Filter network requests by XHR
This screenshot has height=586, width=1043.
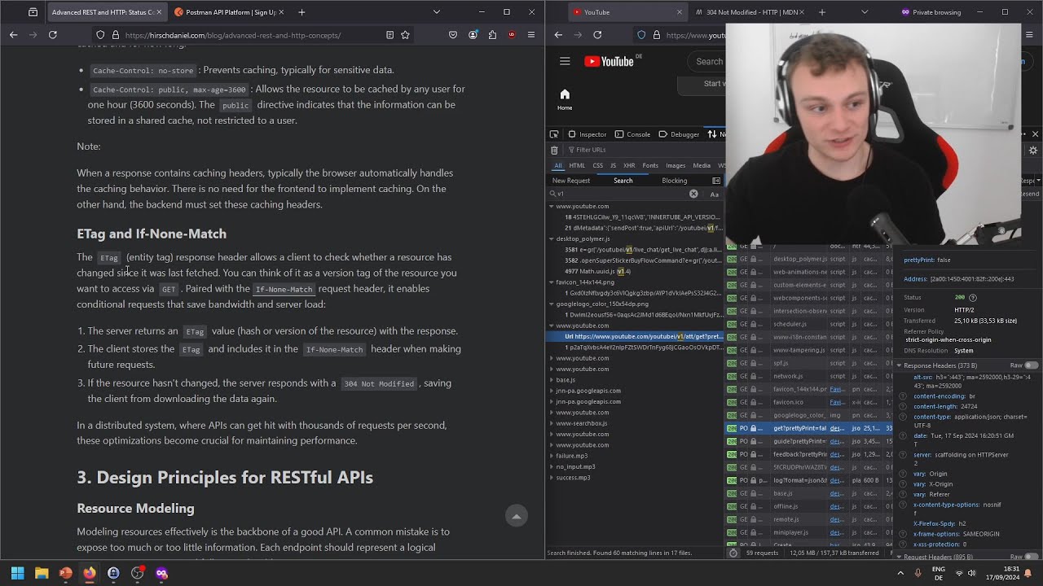point(629,165)
